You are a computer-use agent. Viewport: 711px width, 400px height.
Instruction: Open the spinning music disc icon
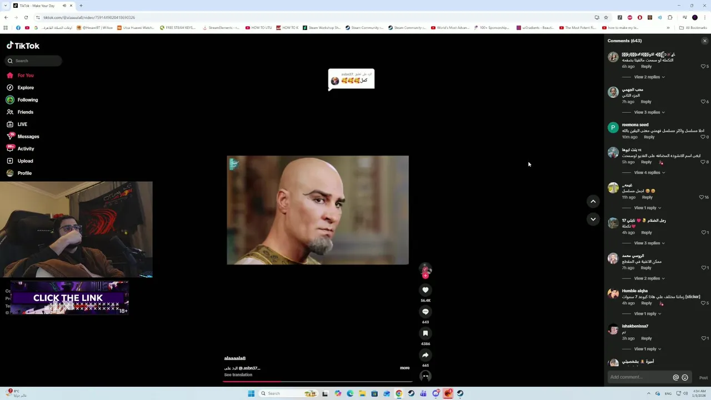click(x=425, y=376)
